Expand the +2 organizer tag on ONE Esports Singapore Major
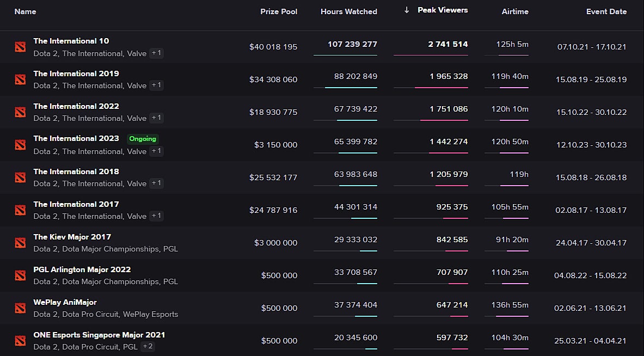Viewport: 644px width, 356px height. 147,346
